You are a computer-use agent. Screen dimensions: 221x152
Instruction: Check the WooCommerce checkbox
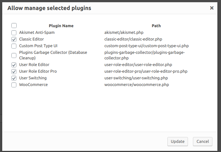[x=14, y=85]
